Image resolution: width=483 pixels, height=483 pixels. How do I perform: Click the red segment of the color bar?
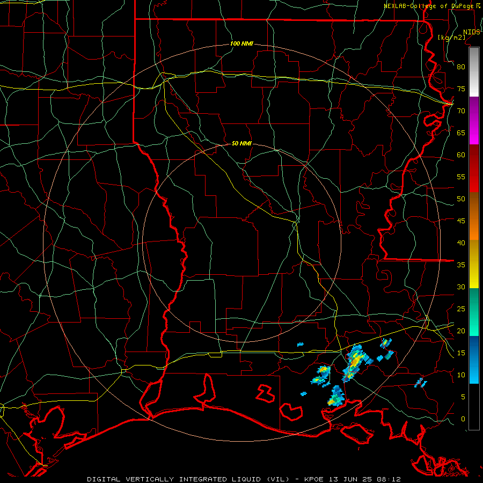[474, 169]
